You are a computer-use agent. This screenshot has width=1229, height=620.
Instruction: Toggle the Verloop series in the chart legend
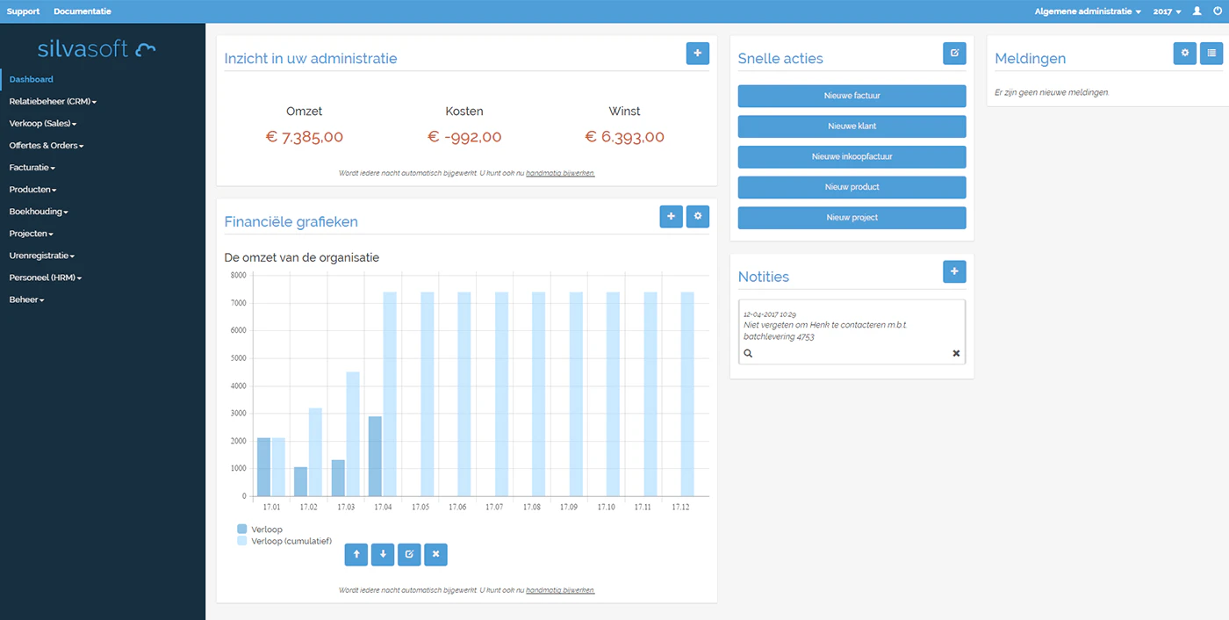(260, 529)
